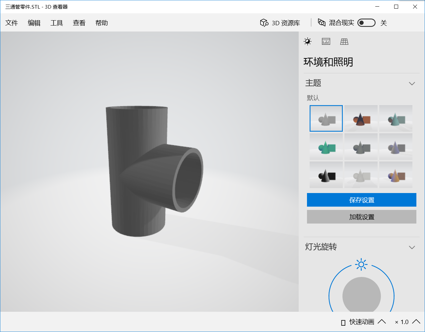Adjust the light rotation dial control
The width and height of the screenshot is (425, 332).
361,295
